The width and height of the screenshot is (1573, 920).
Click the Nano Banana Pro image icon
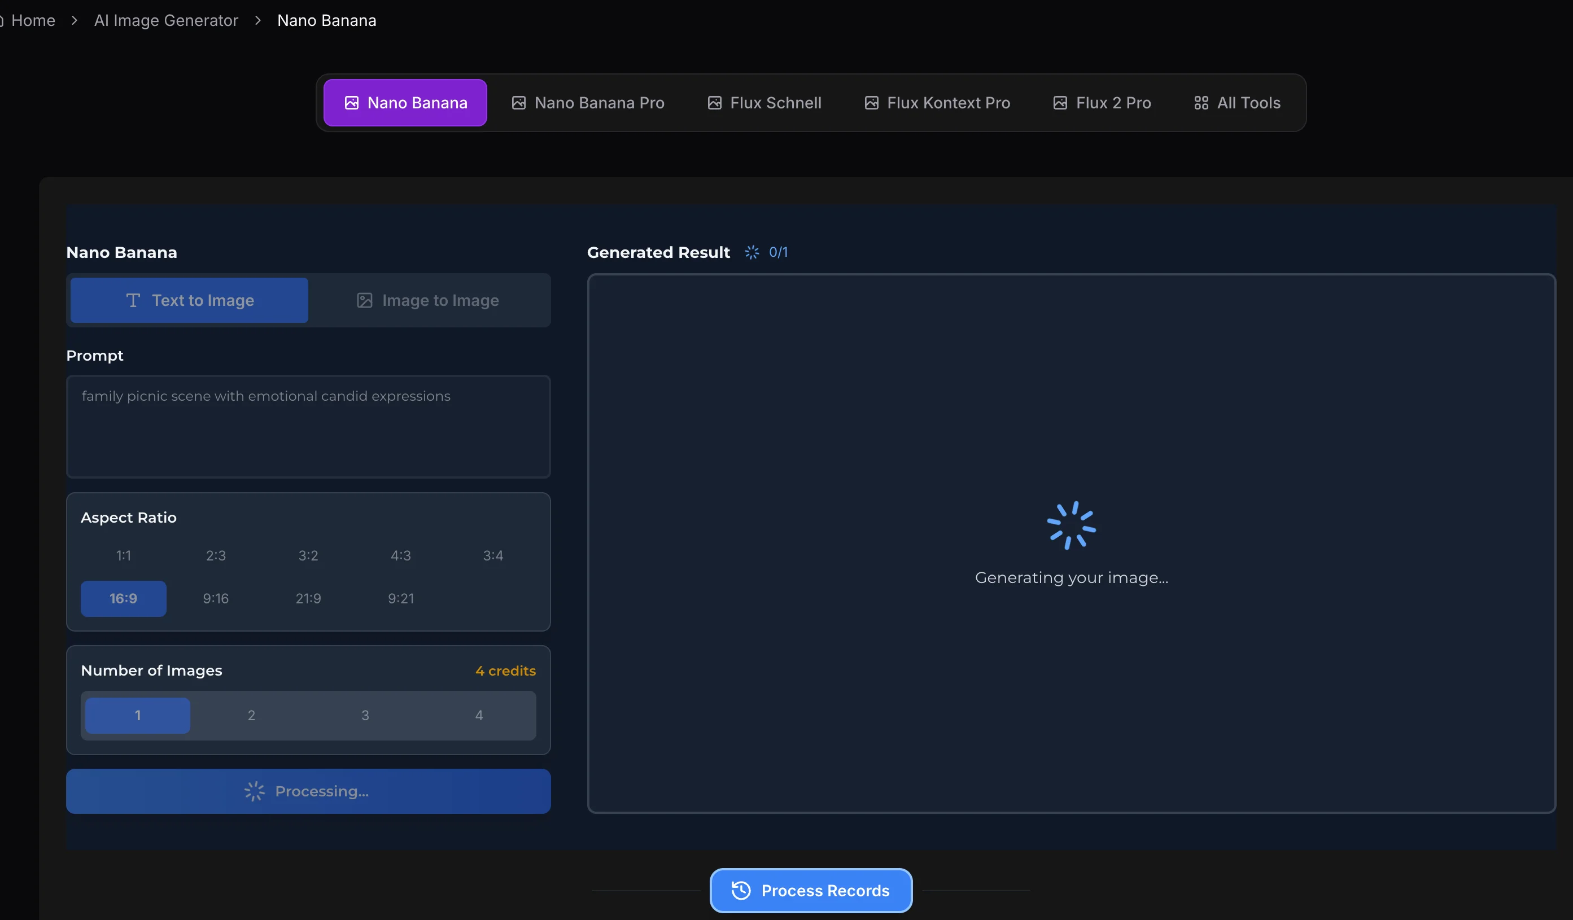click(x=518, y=103)
